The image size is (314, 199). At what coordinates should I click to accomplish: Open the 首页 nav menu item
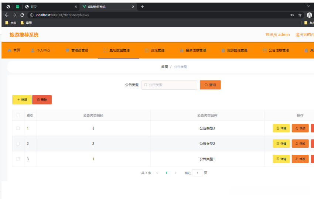(14, 50)
